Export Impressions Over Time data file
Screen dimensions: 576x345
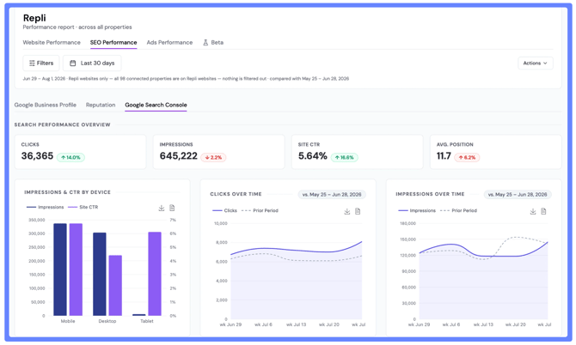(x=543, y=211)
